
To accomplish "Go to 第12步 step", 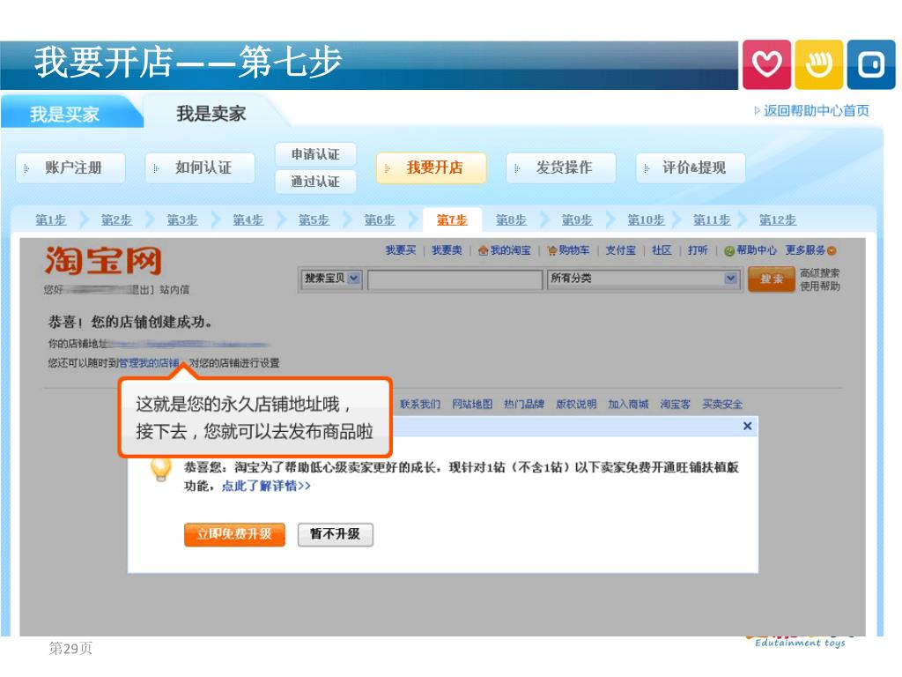I will [777, 219].
